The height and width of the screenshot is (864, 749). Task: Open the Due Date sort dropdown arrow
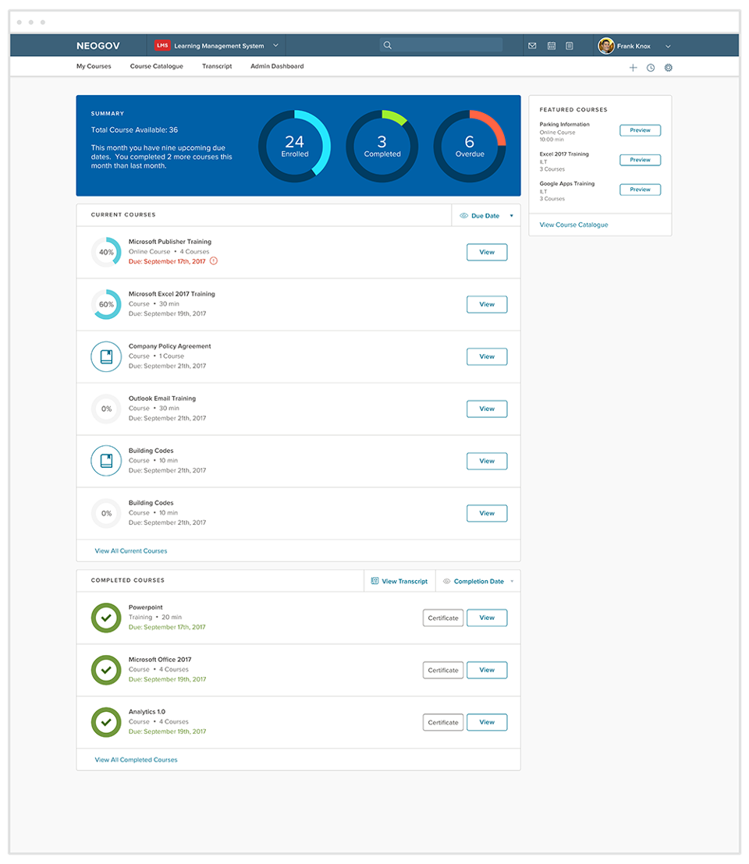(512, 215)
